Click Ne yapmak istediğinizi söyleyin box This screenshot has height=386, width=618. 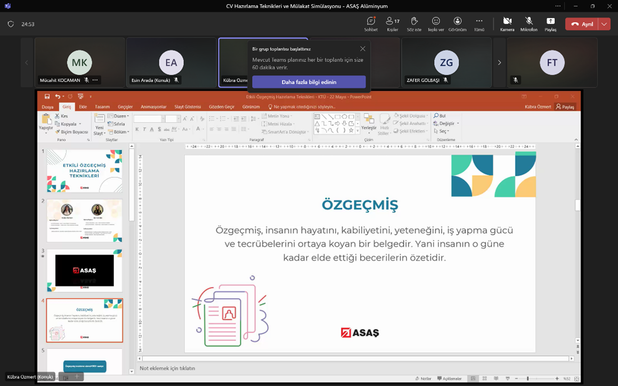[302, 106]
